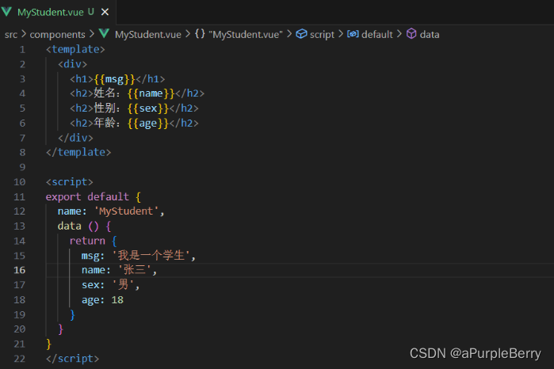
Task: Click line number 16 in gutter
Action: [x=20, y=270]
